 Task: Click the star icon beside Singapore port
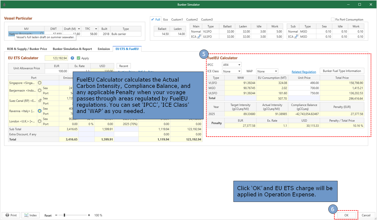39,83
